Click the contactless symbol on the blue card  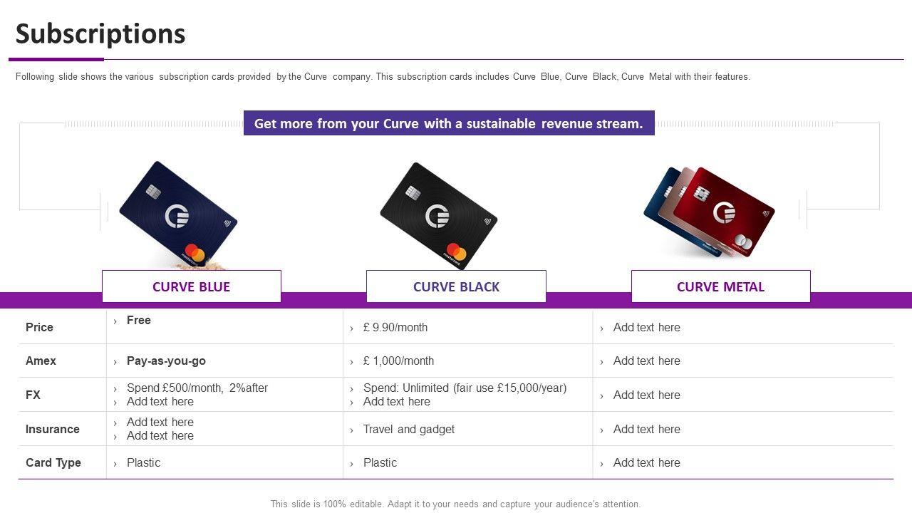tap(226, 222)
